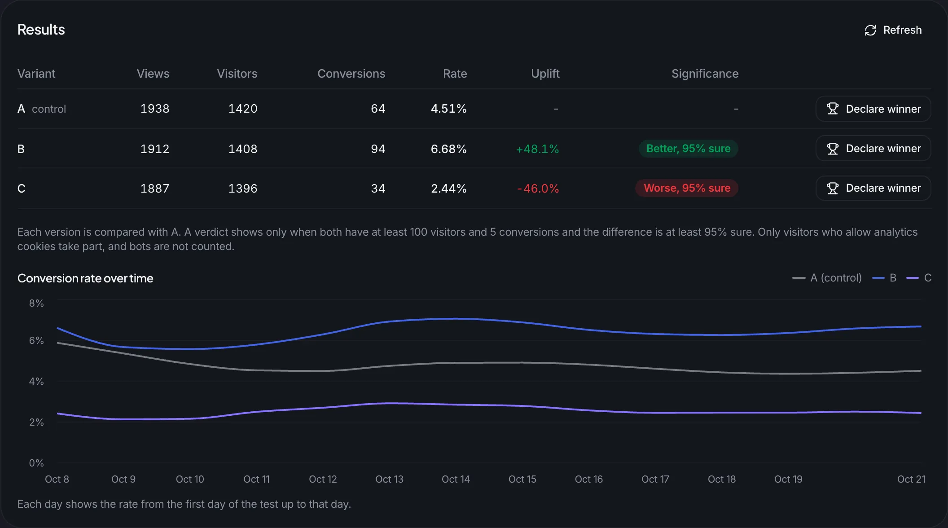The width and height of the screenshot is (948, 528).
Task: Click trophy icon in variant B row
Action: tap(833, 149)
